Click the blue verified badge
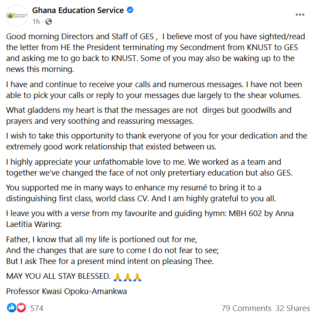Viewport: 316px width, 318px height. (x=131, y=10)
